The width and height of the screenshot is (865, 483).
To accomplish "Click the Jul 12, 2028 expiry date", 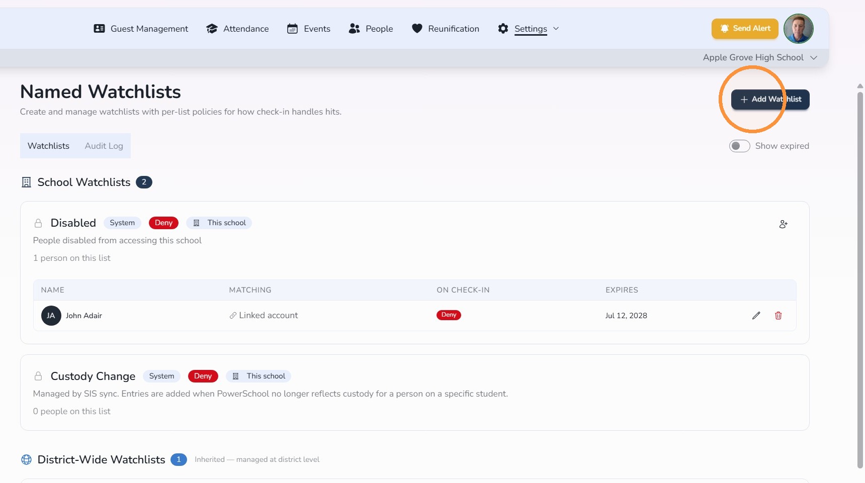I will (626, 316).
